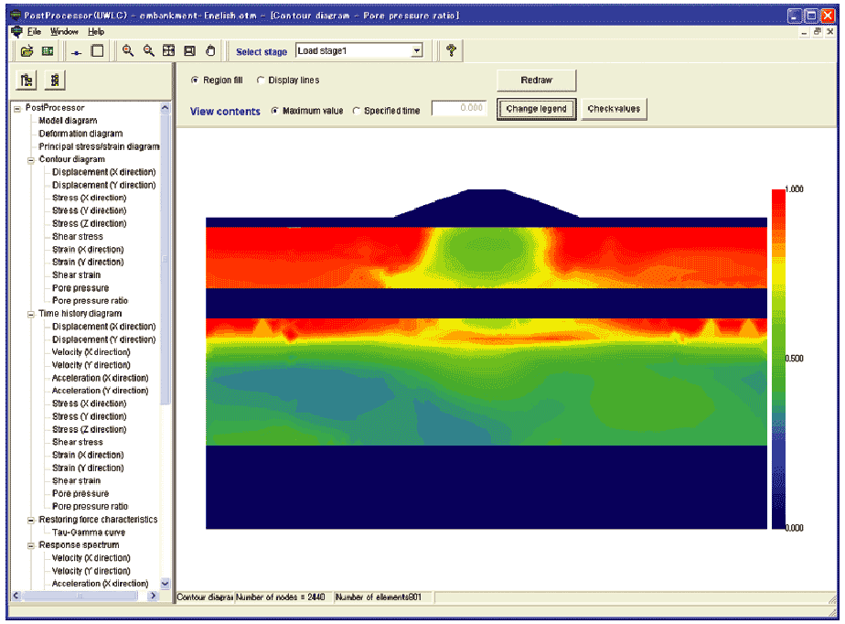Open the File menu
Screen dimensions: 845x624
coord(34,32)
